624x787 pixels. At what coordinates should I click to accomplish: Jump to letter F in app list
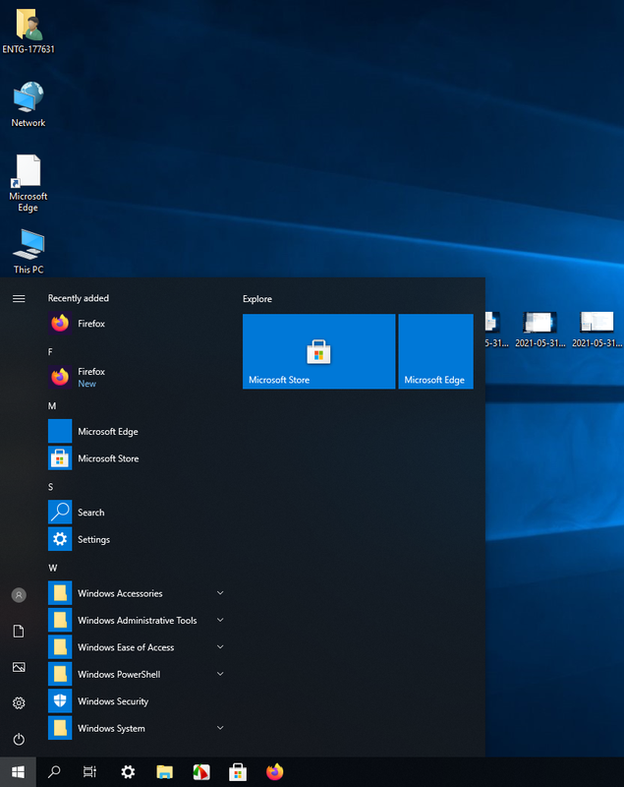(x=50, y=352)
